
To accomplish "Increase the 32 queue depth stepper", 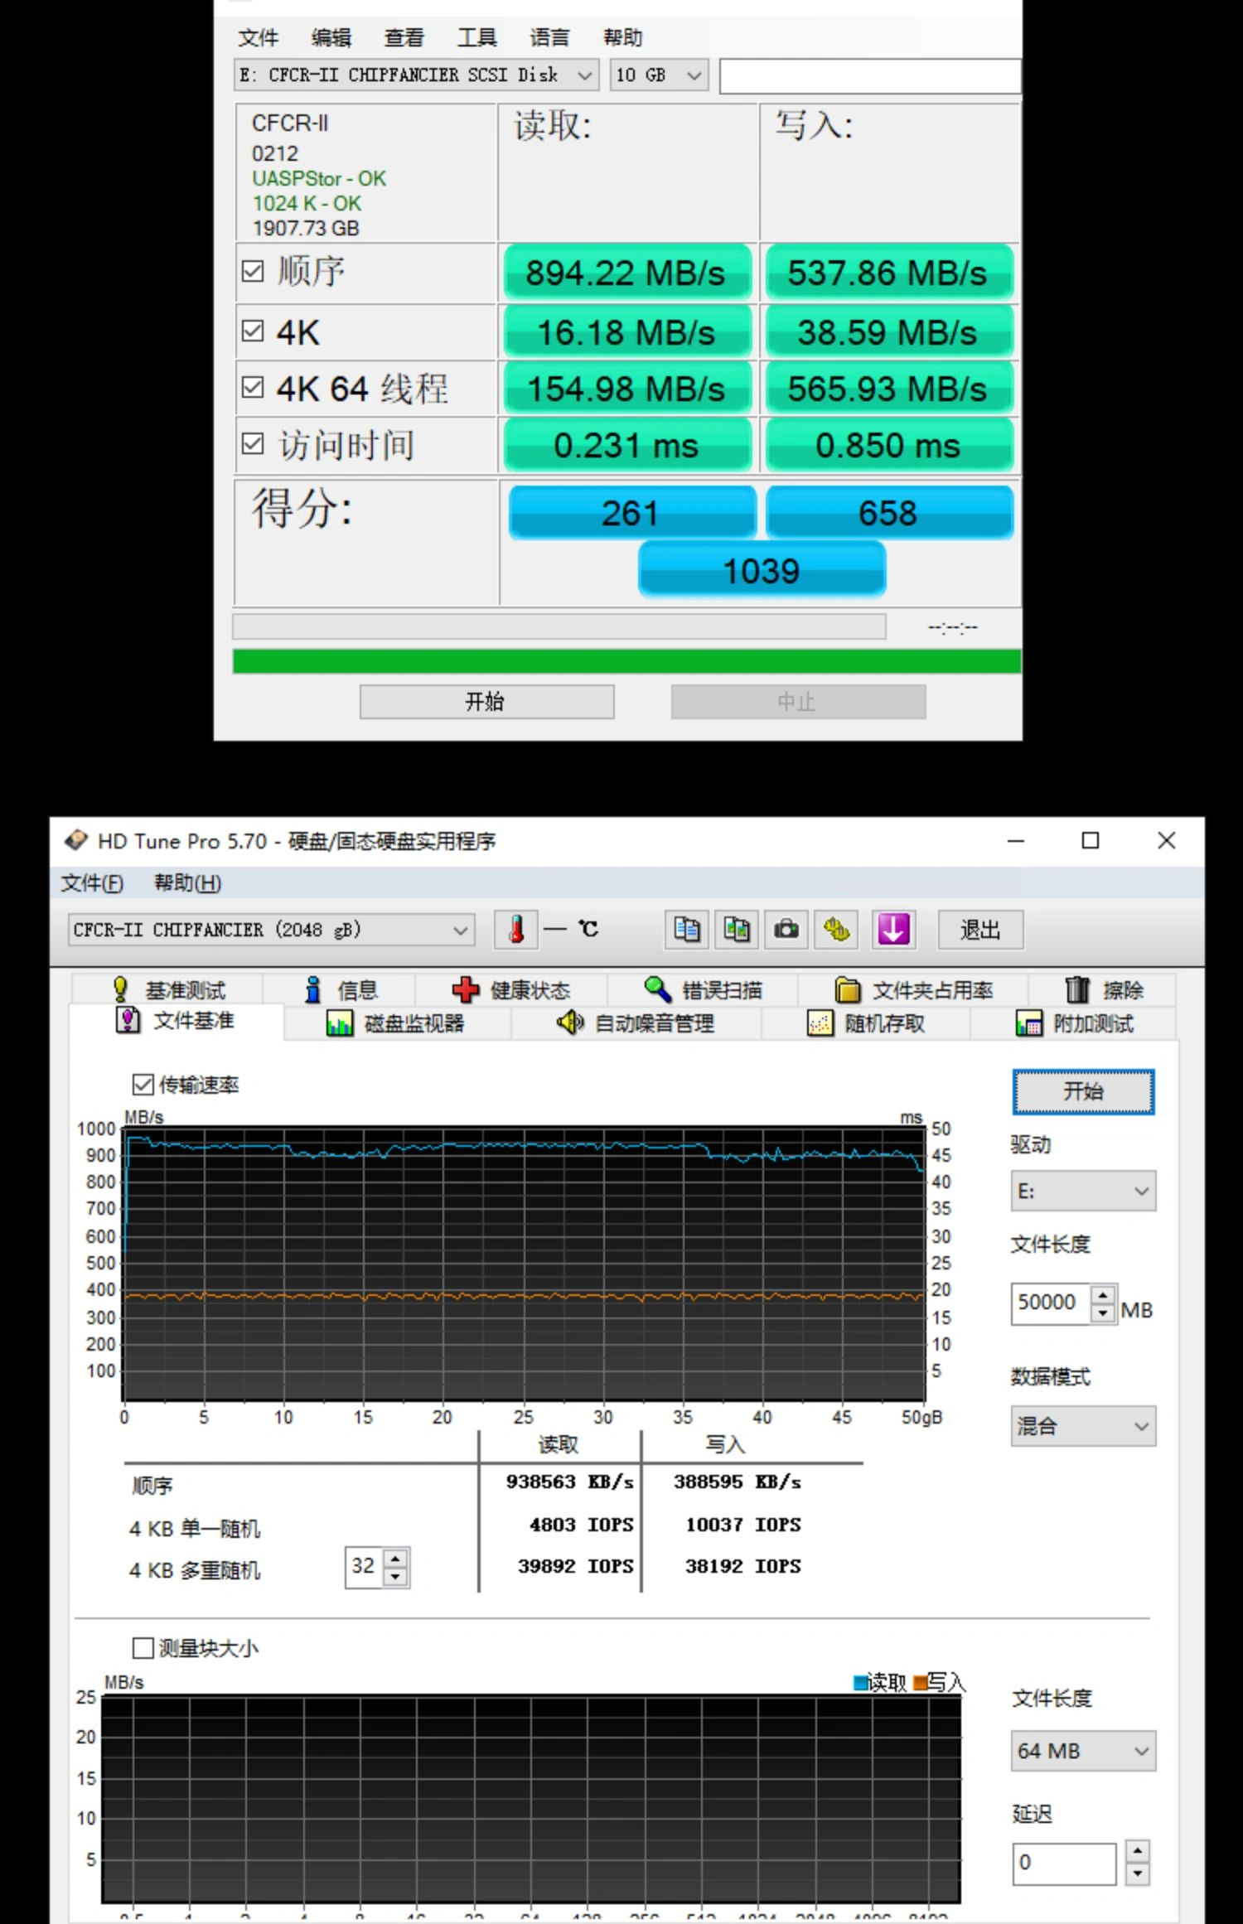I will click(396, 1558).
